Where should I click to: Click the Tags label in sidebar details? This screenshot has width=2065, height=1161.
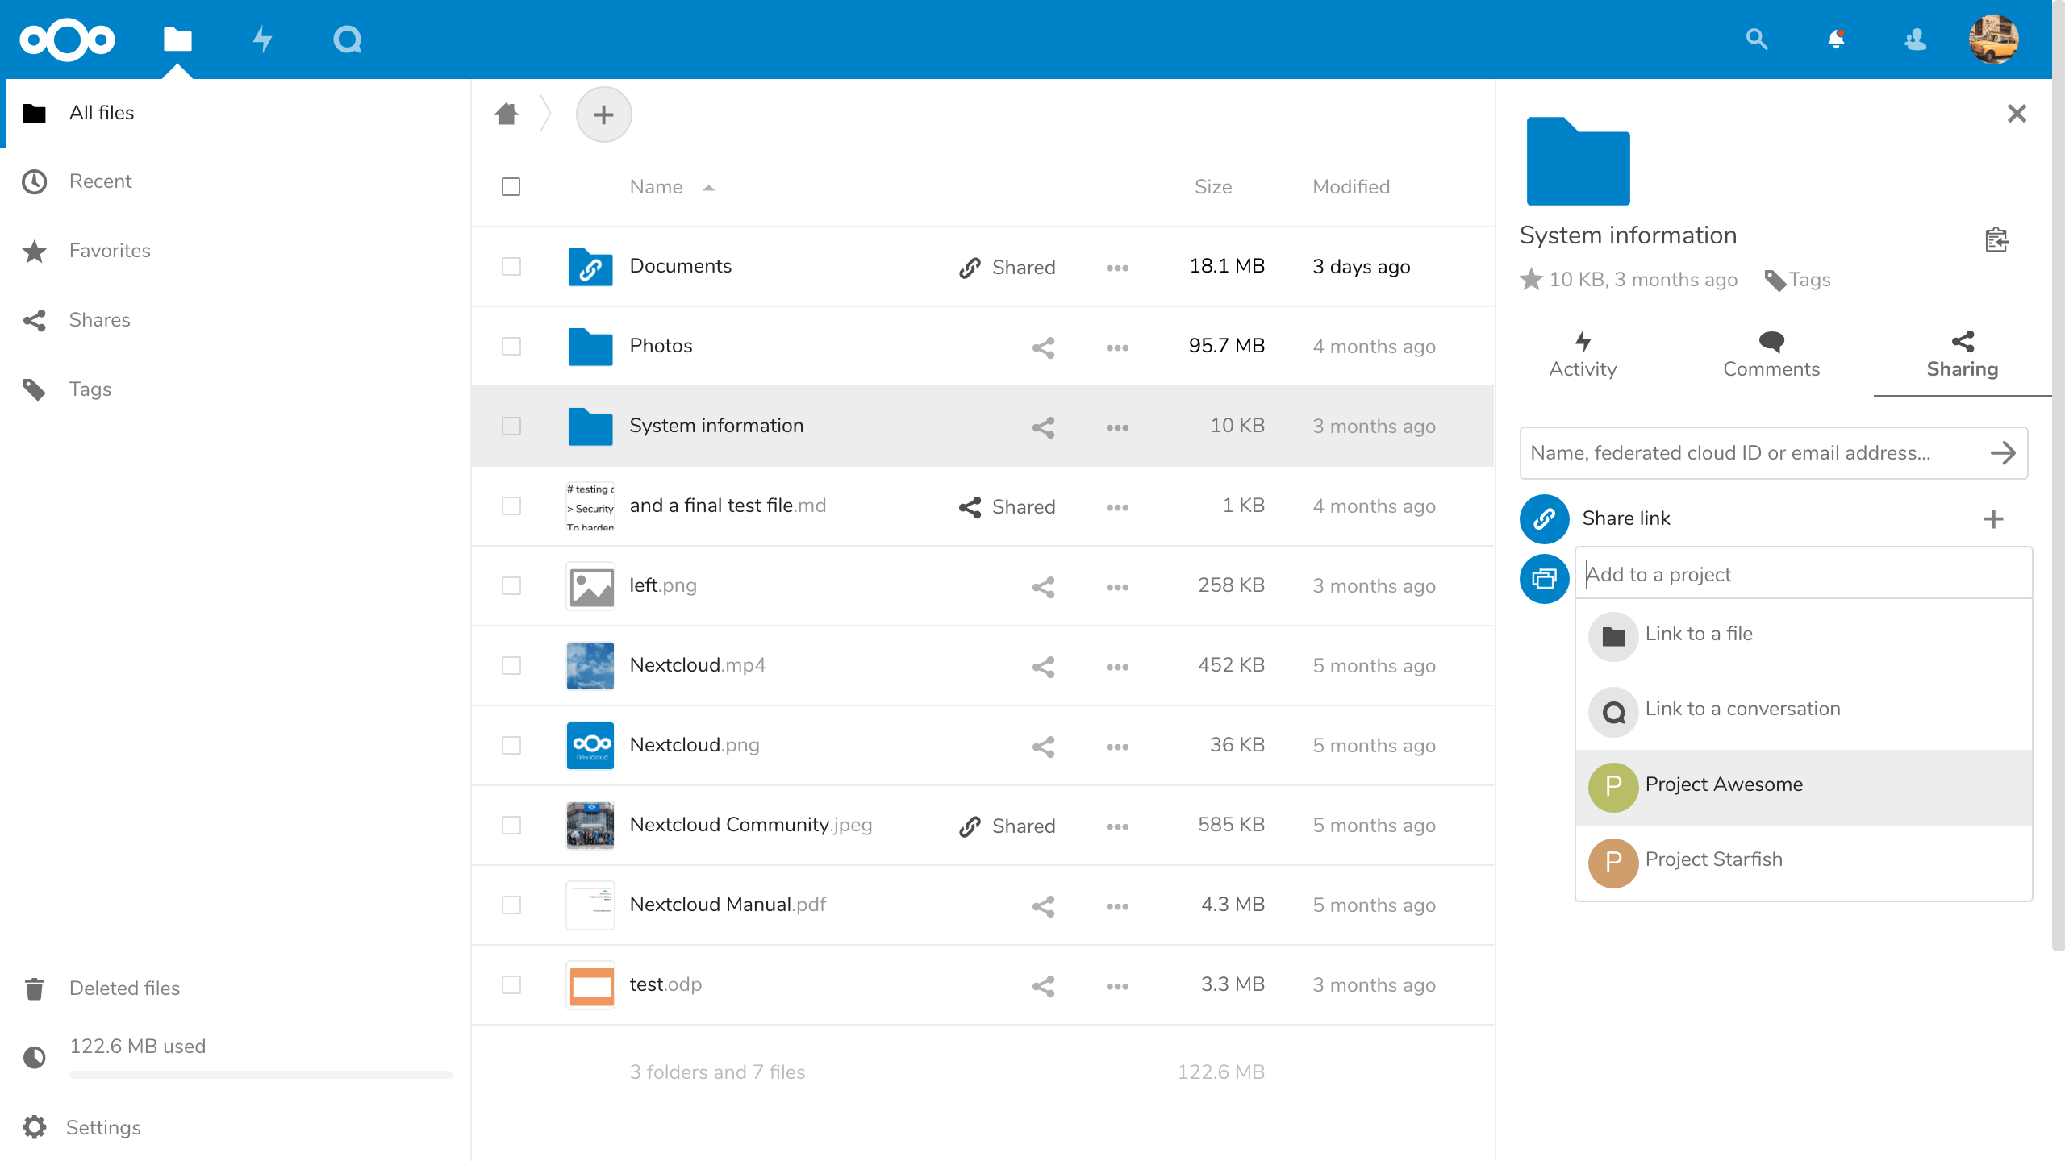[1809, 280]
